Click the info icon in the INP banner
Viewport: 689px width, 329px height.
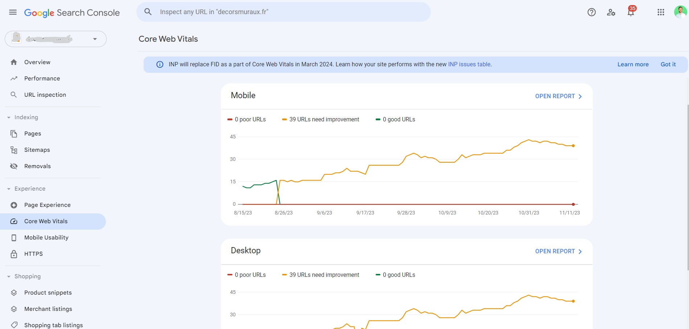[x=160, y=64]
